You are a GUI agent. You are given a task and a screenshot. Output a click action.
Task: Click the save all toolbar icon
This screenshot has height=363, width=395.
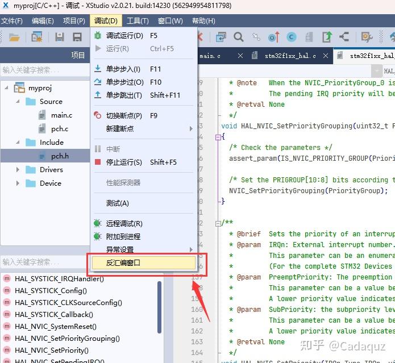point(77,37)
